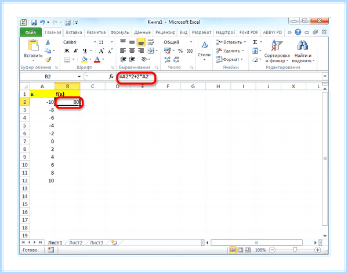The height and width of the screenshot is (274, 348).
Task: Switch to Normal view in status bar
Action: pyautogui.click(x=233, y=250)
